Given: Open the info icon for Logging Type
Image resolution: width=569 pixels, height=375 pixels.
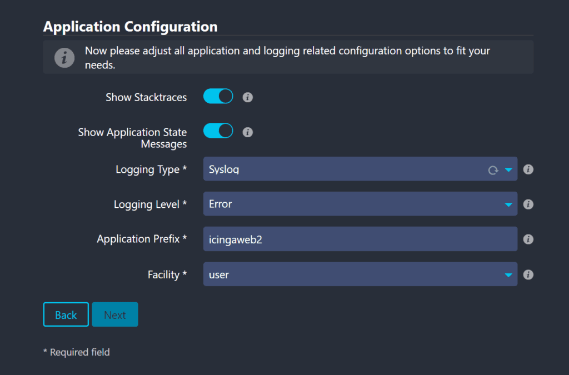Looking at the screenshot, I should pyautogui.click(x=528, y=169).
